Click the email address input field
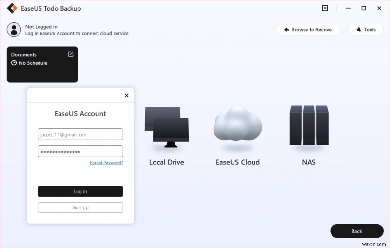 80,134
